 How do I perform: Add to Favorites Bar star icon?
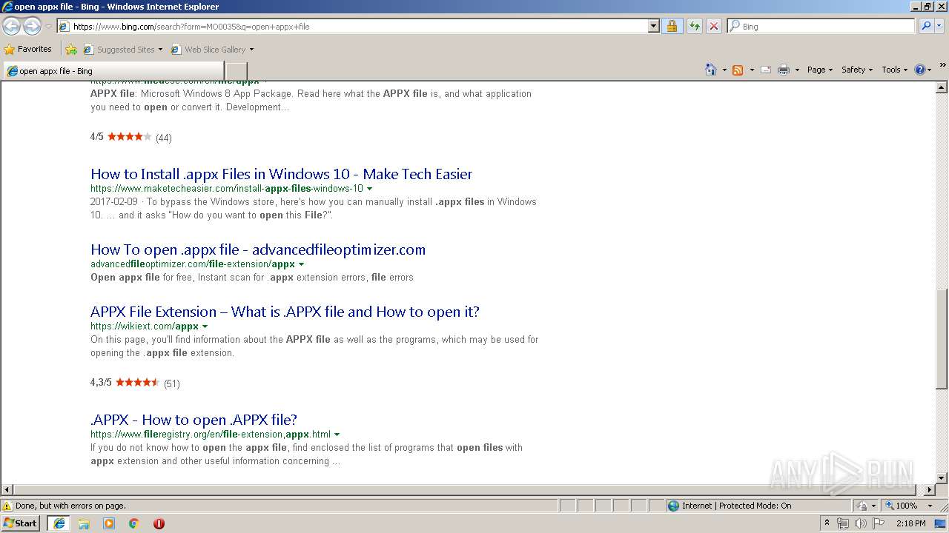point(70,50)
